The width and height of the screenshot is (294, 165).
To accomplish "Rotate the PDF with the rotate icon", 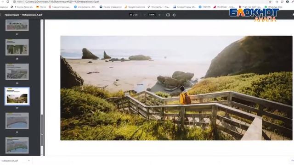I will [174, 15].
